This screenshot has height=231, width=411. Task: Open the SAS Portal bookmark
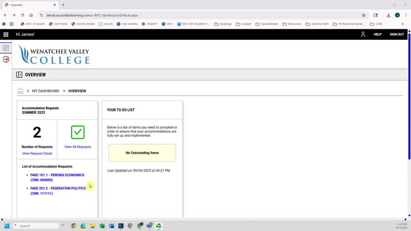click(x=58, y=24)
